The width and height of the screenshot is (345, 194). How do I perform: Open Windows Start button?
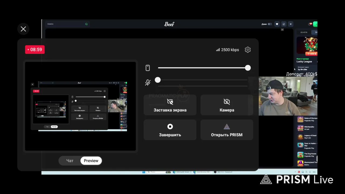[144, 172]
